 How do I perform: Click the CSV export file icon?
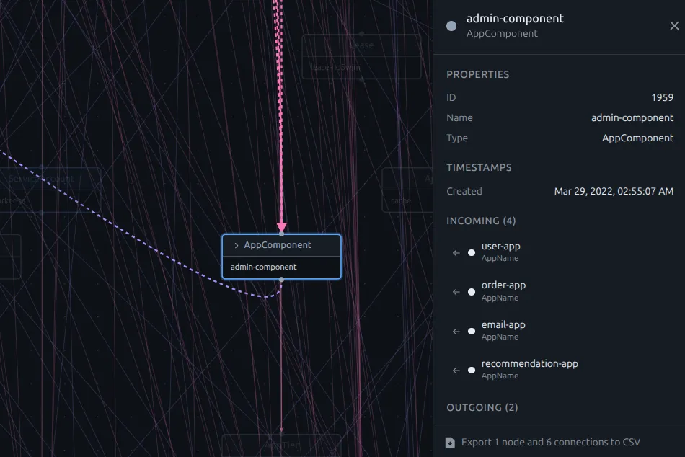(450, 442)
